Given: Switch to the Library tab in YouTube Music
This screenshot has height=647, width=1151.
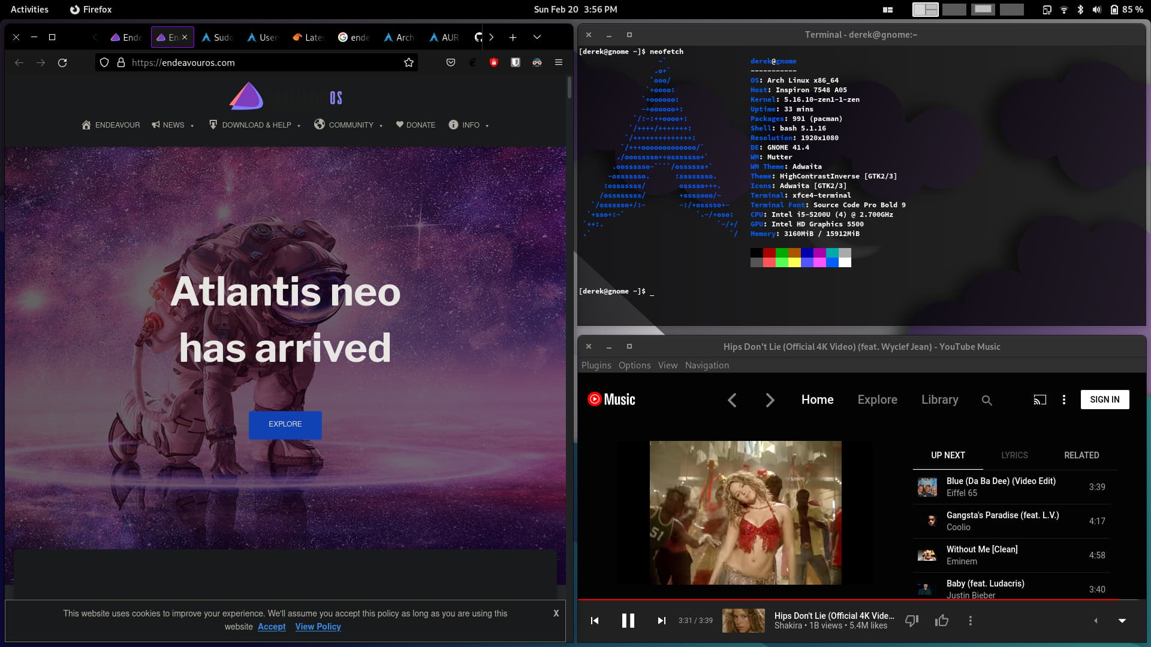Looking at the screenshot, I should [939, 400].
